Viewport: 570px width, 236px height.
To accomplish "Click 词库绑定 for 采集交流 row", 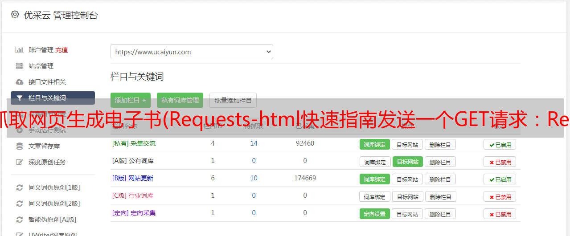I will tap(375, 144).
